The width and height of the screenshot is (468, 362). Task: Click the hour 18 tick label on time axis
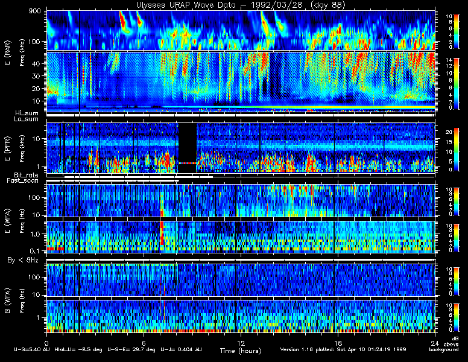coord(338,343)
